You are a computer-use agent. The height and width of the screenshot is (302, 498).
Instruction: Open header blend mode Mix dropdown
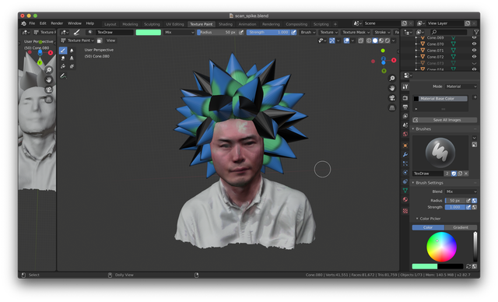click(179, 32)
